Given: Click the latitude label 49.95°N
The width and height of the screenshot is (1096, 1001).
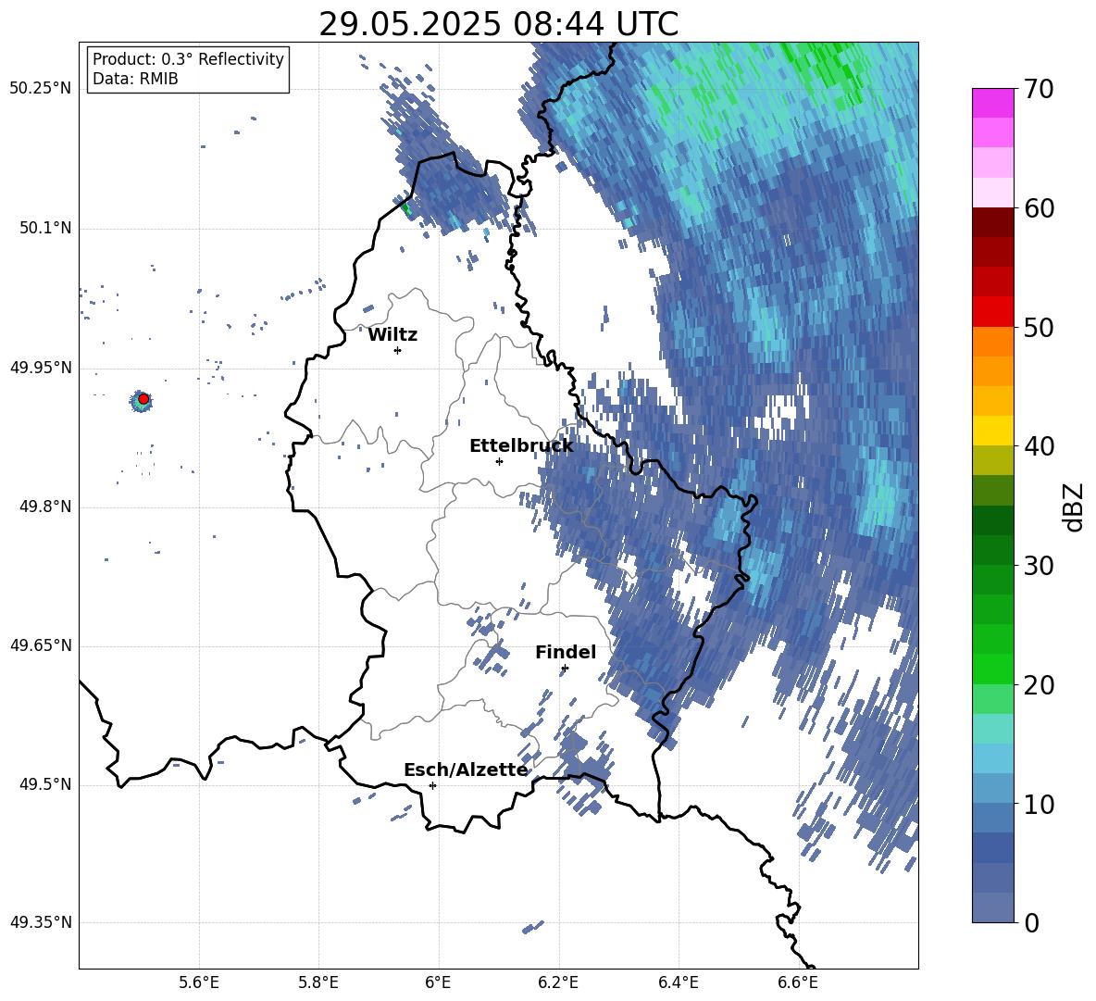Looking at the screenshot, I should tap(41, 368).
